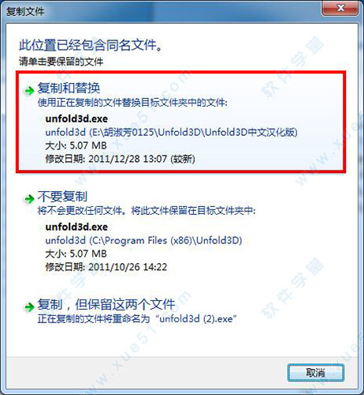Choose the 不要复制 option title
Screen dimensions: 364x395
[x=62, y=196]
